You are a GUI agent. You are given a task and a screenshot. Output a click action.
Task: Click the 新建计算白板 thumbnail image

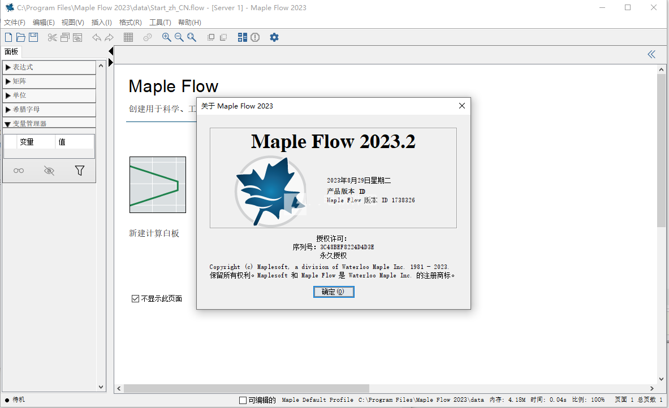158,185
